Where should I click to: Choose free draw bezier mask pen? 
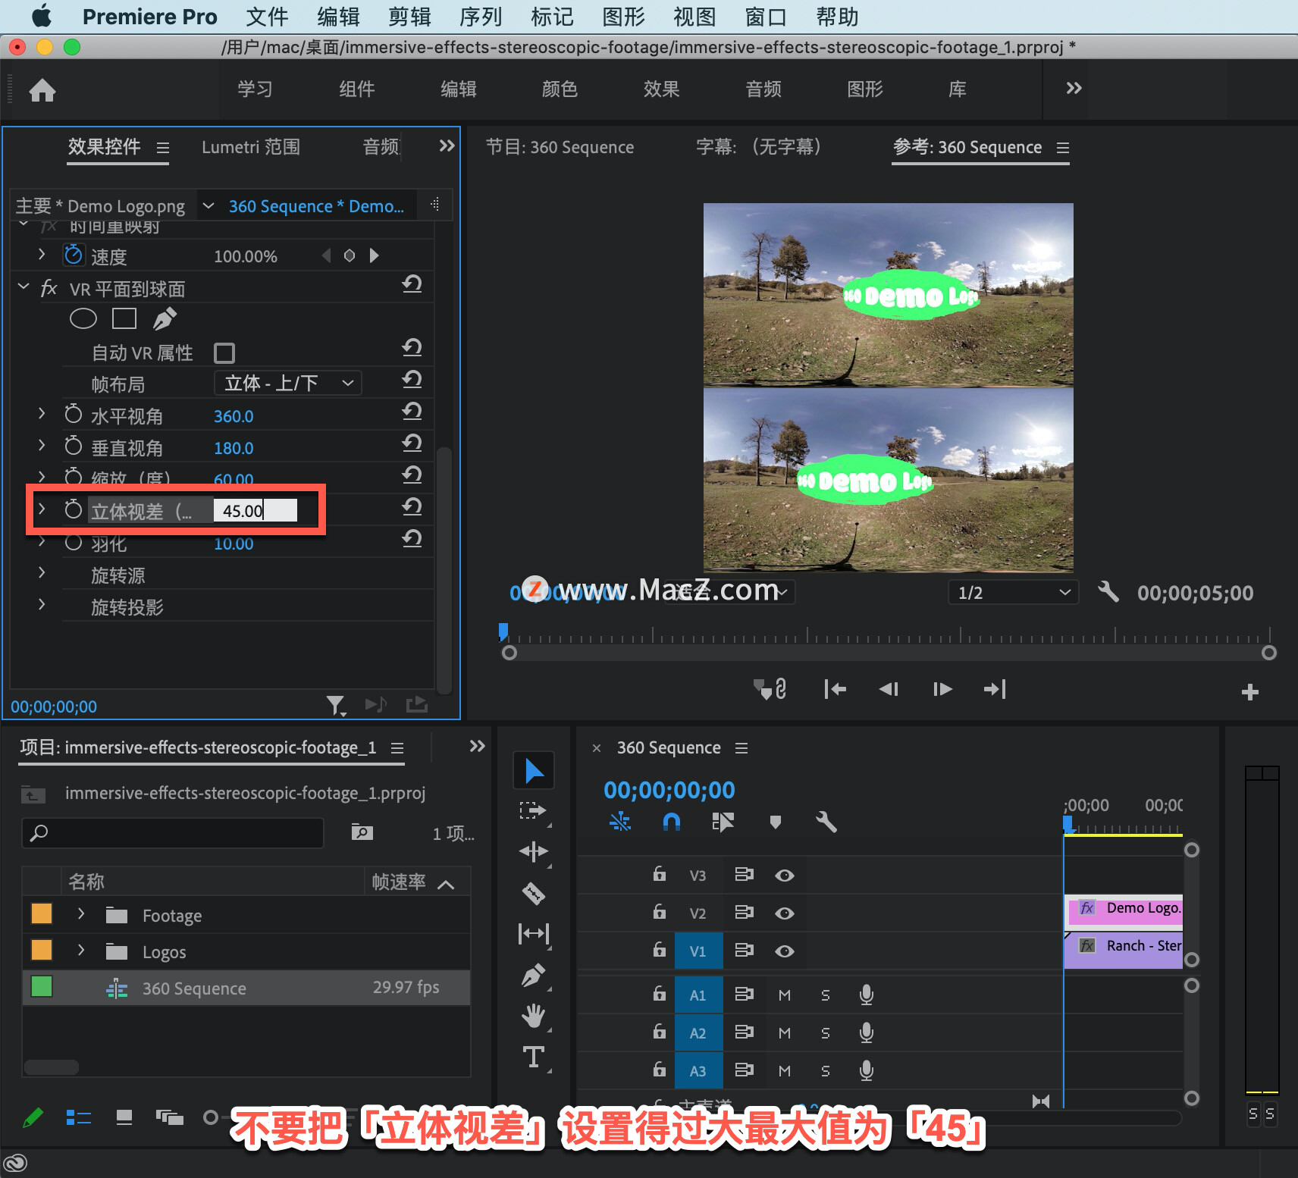[x=165, y=319]
